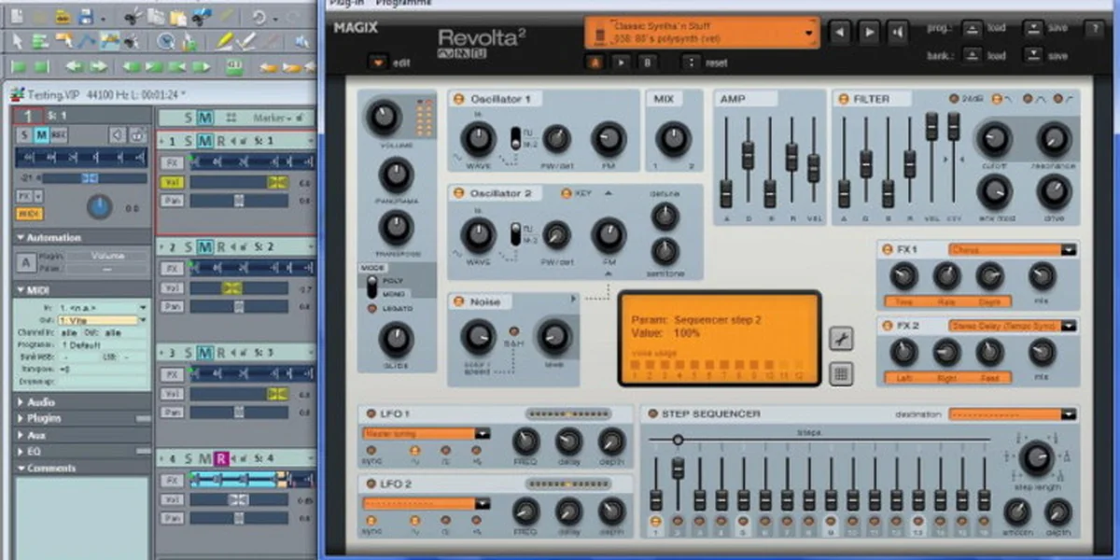
Task: Click the next preset arrow button
Action: 869,33
